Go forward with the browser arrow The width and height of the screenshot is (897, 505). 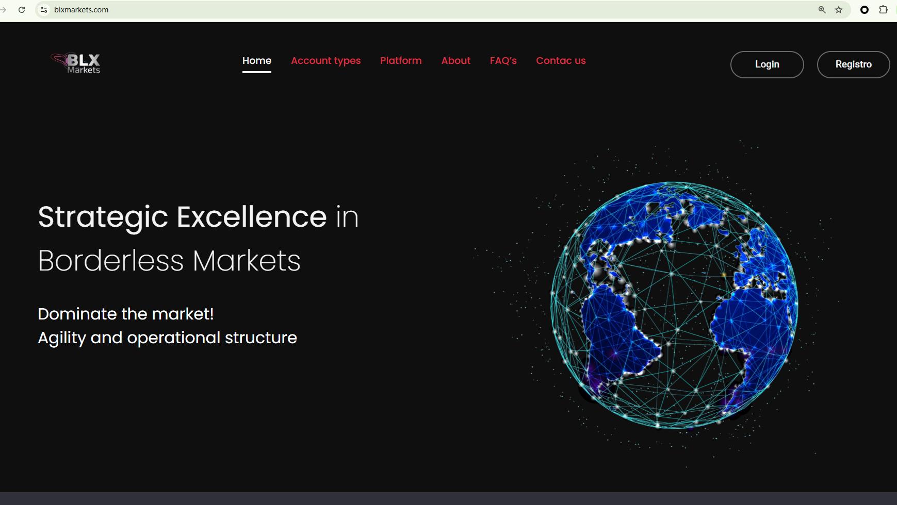[x=3, y=10]
